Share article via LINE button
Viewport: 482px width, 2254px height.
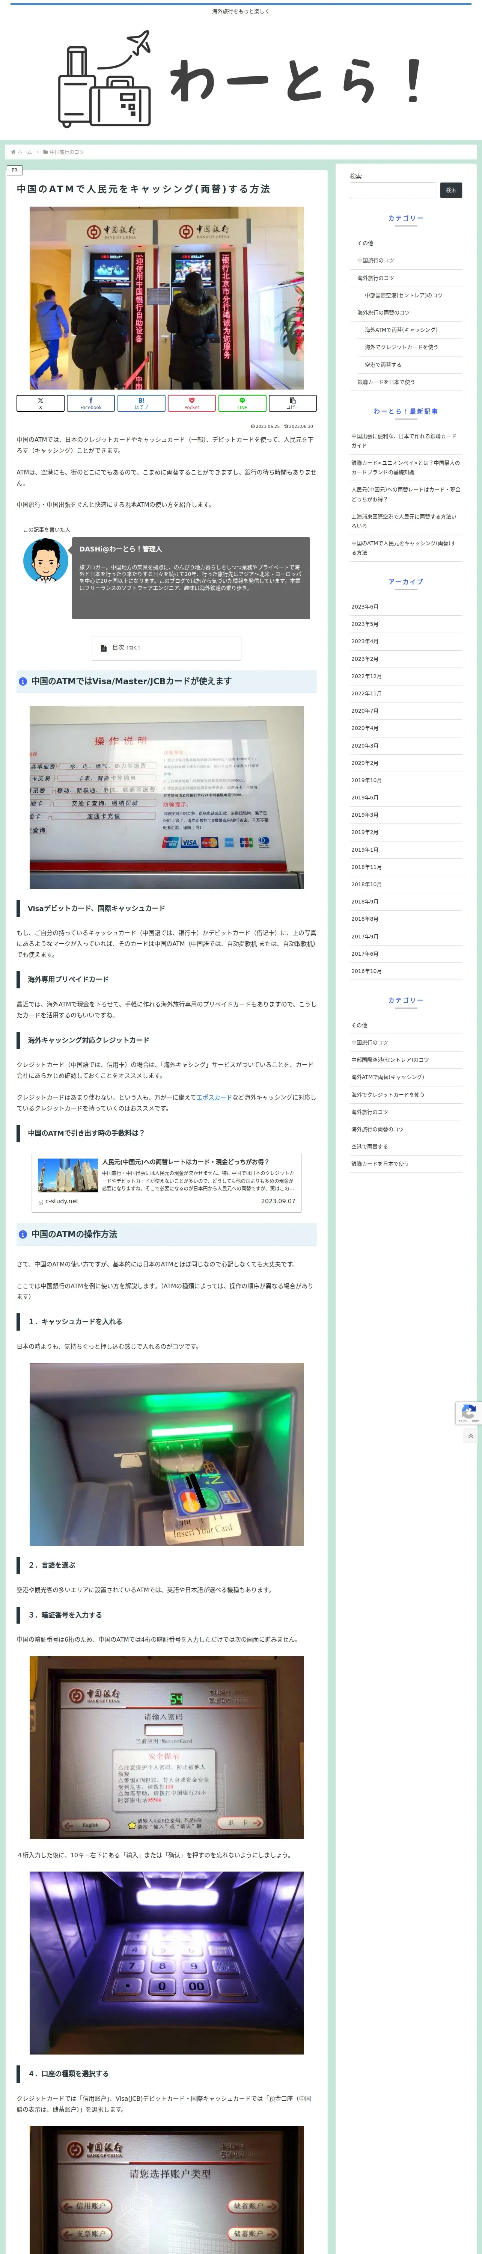(x=242, y=403)
